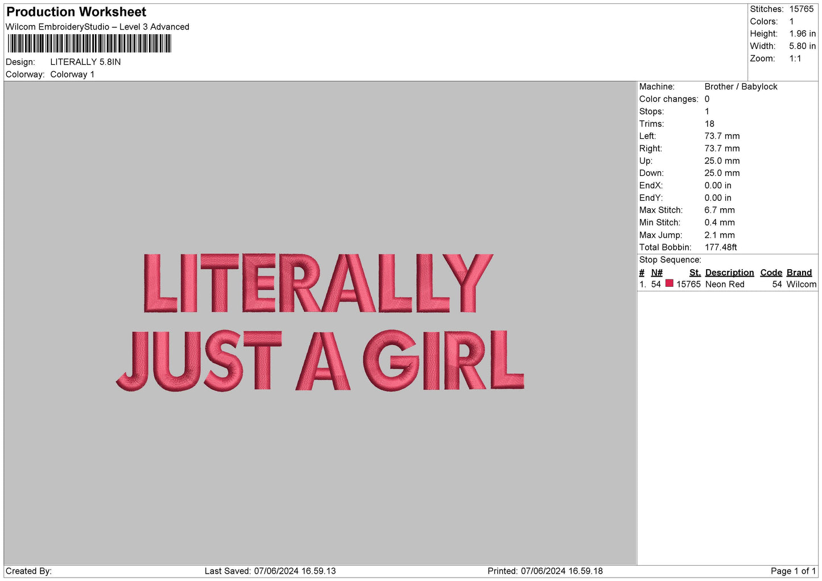This screenshot has width=822, height=581.
Task: Click the Total Bobbin value 177.48ft
Action: (x=721, y=248)
